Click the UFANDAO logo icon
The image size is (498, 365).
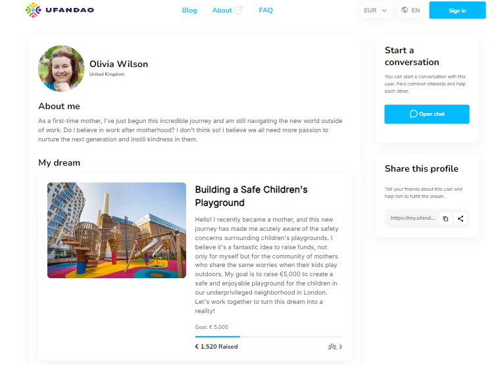tap(33, 10)
